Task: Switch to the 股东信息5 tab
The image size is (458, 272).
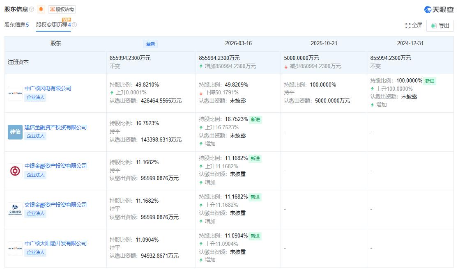Action: pos(17,25)
